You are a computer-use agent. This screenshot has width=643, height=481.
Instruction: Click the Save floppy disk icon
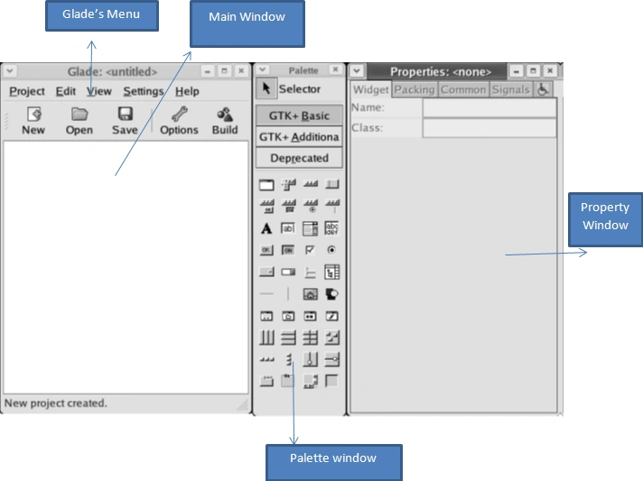[125, 114]
